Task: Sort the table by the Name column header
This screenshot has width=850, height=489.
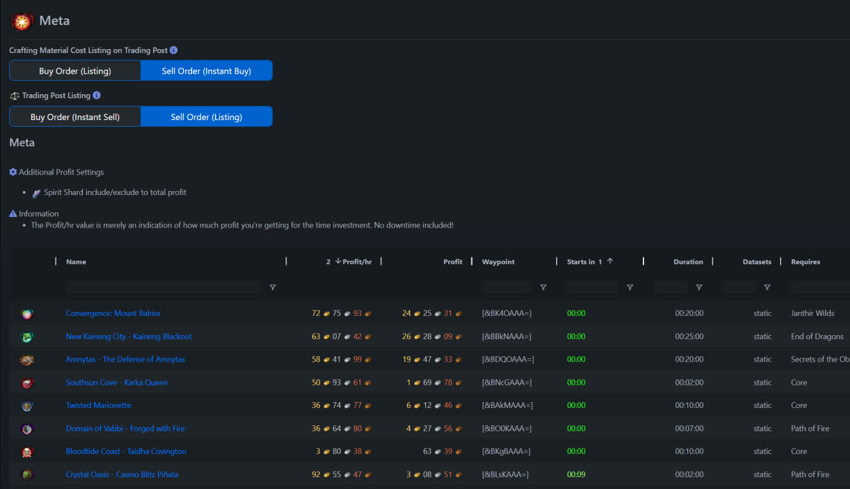Action: point(76,262)
